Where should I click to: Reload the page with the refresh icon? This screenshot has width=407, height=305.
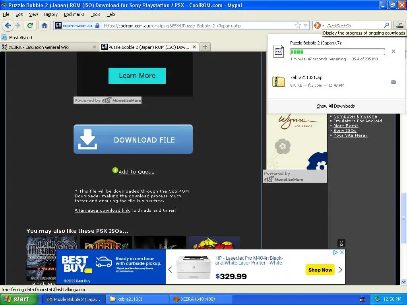click(x=30, y=25)
